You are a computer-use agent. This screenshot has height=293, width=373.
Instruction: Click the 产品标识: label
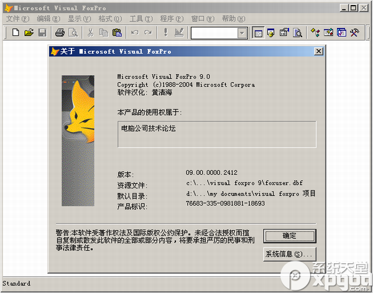pos(132,207)
